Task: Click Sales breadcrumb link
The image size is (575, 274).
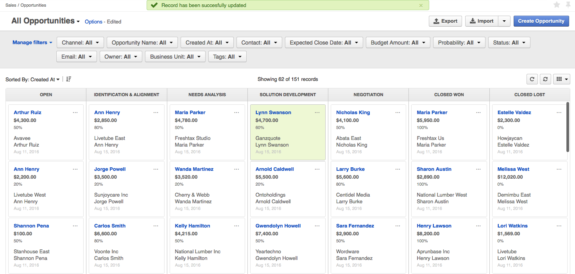Action: (11, 5)
